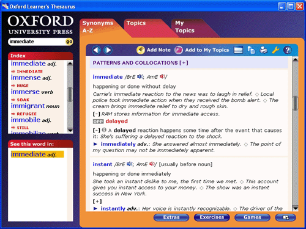Click the go button next to search box
This screenshot has height=229, width=306.
click(x=69, y=42)
